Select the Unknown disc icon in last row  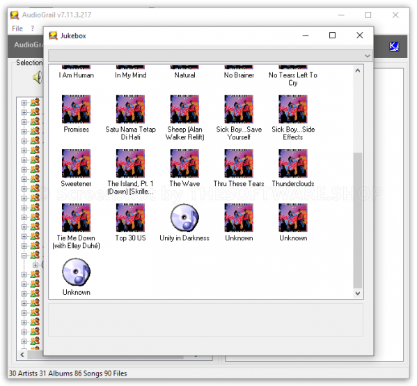pyautogui.click(x=76, y=272)
